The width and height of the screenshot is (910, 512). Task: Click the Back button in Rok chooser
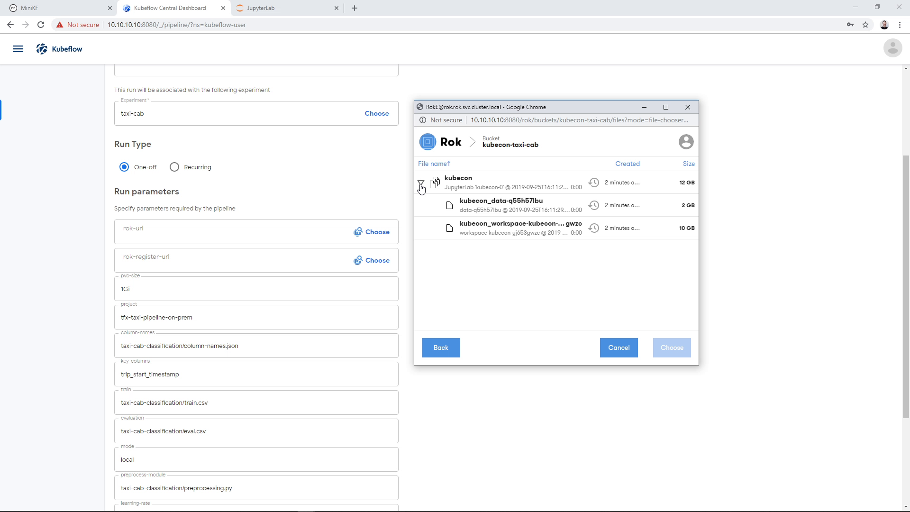pyautogui.click(x=441, y=347)
